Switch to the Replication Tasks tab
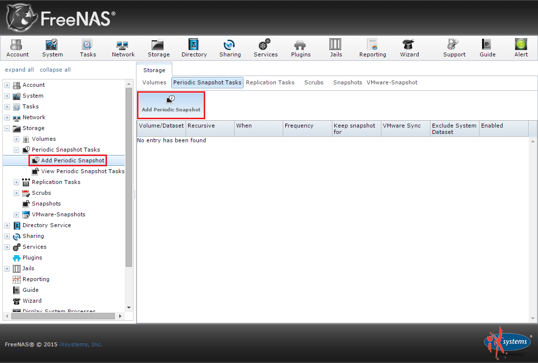Image resolution: width=538 pixels, height=363 pixels. click(x=270, y=82)
